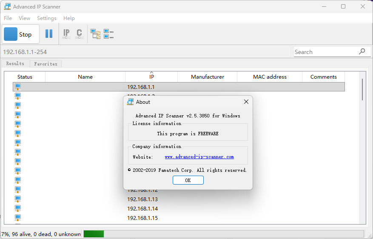Screen dimensions: 373x239
Task: Click the computer icon for 192.168.1.1
Action: pyautogui.click(x=18, y=87)
